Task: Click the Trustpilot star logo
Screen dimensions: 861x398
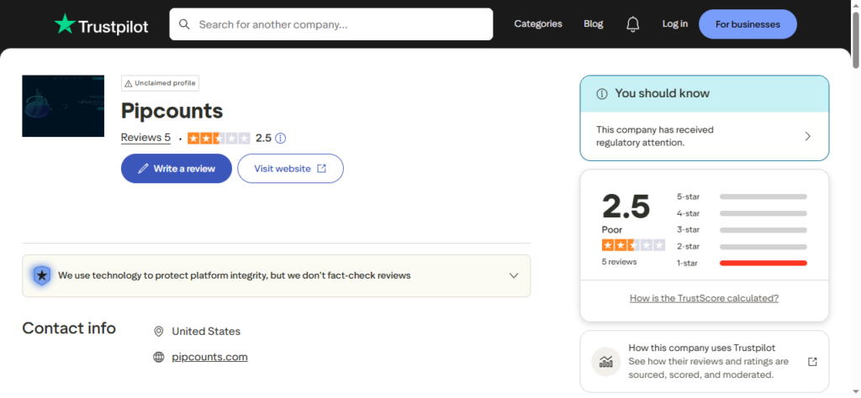Action: click(x=65, y=25)
